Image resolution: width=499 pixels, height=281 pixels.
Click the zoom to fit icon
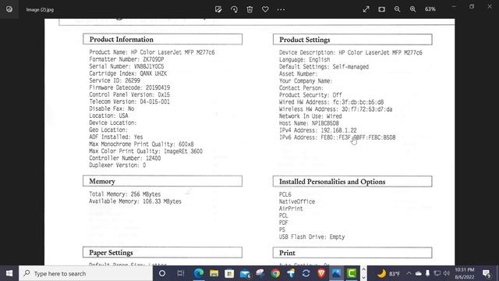coord(381,9)
